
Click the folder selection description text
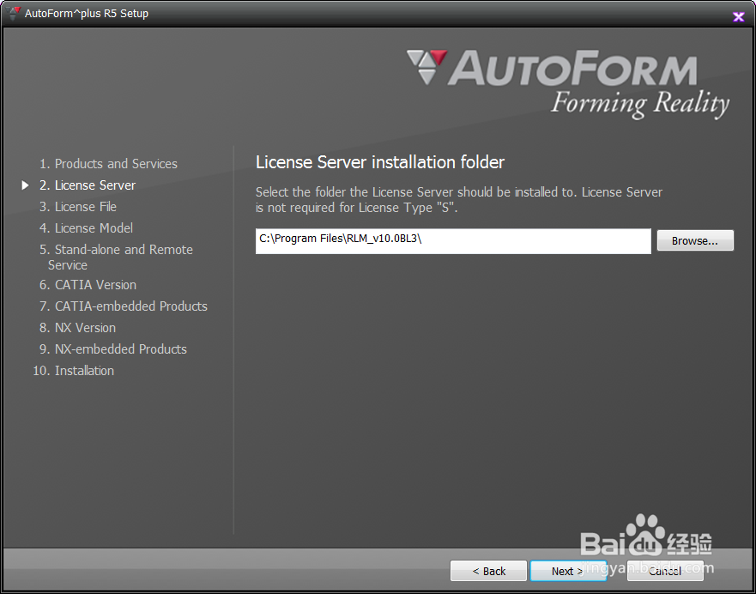pos(459,200)
